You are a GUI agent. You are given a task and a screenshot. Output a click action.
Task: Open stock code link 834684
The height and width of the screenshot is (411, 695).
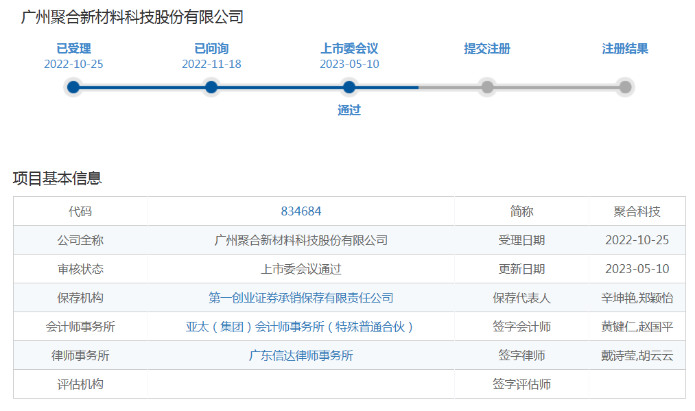[301, 211]
